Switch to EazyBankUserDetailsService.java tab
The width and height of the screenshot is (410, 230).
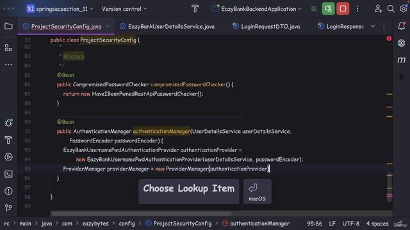click(x=167, y=26)
